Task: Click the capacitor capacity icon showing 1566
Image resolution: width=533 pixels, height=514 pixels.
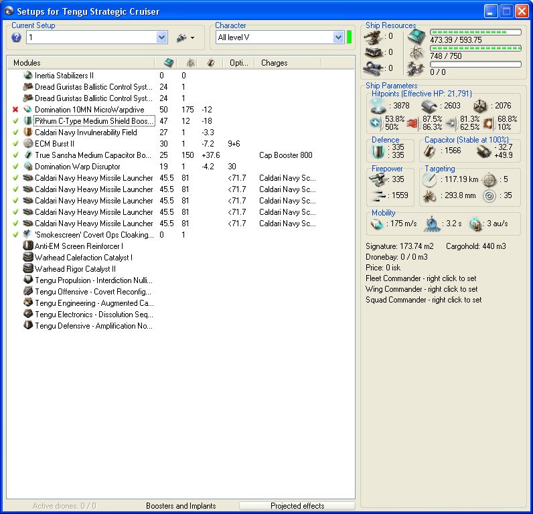Action: tap(429, 151)
